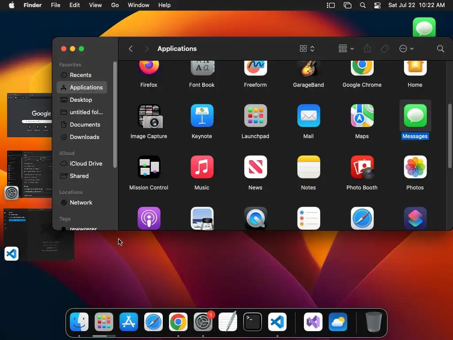The image size is (453, 340).
Task: Select Google Chrome in Applications folder
Action: pyautogui.click(x=362, y=68)
